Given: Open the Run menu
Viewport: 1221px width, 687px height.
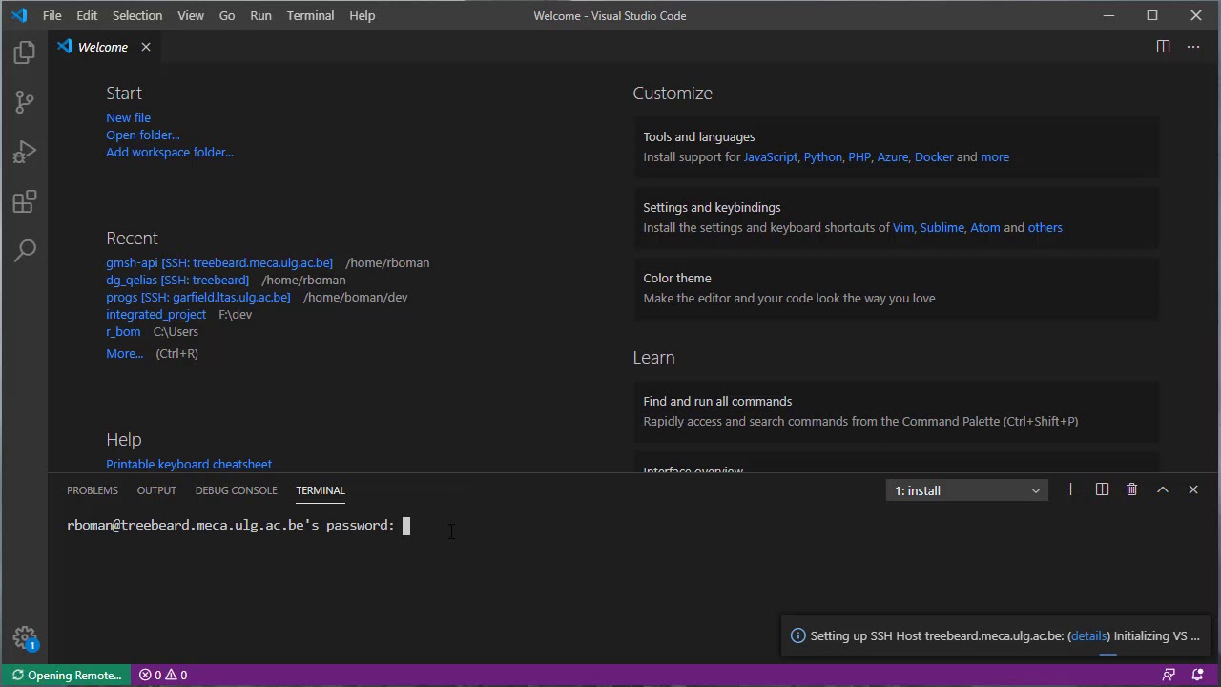Looking at the screenshot, I should [260, 15].
